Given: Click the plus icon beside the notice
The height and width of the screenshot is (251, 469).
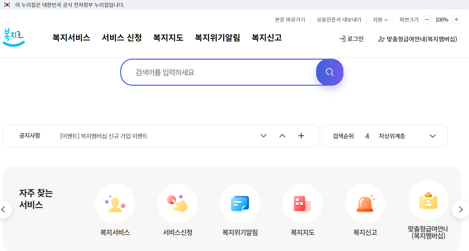Looking at the screenshot, I should pyautogui.click(x=301, y=136).
